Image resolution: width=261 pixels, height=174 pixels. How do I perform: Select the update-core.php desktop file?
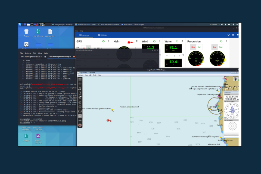click(x=38, y=139)
